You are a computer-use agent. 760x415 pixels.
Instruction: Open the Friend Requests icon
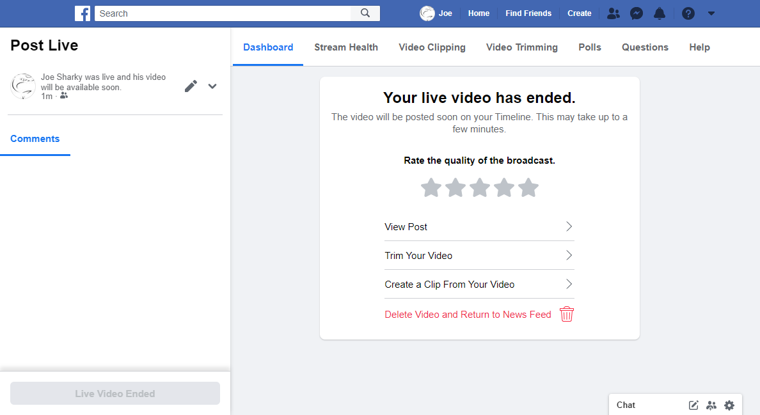[613, 13]
